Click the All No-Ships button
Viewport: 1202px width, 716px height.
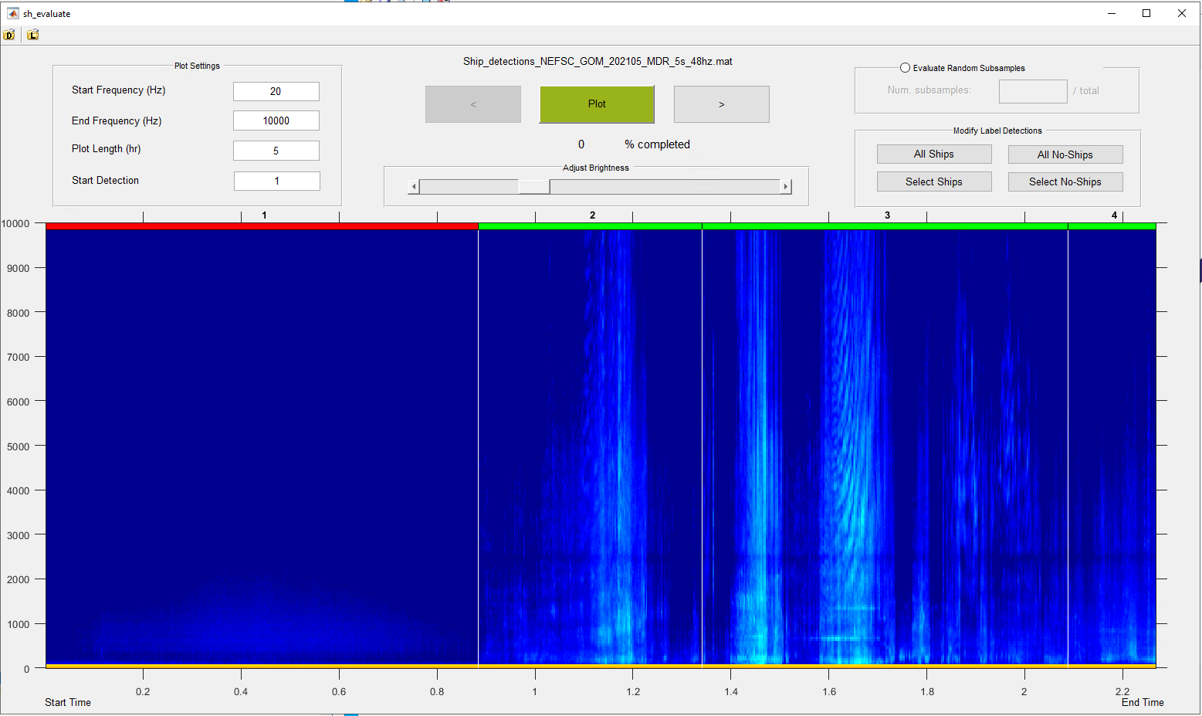(x=1065, y=154)
